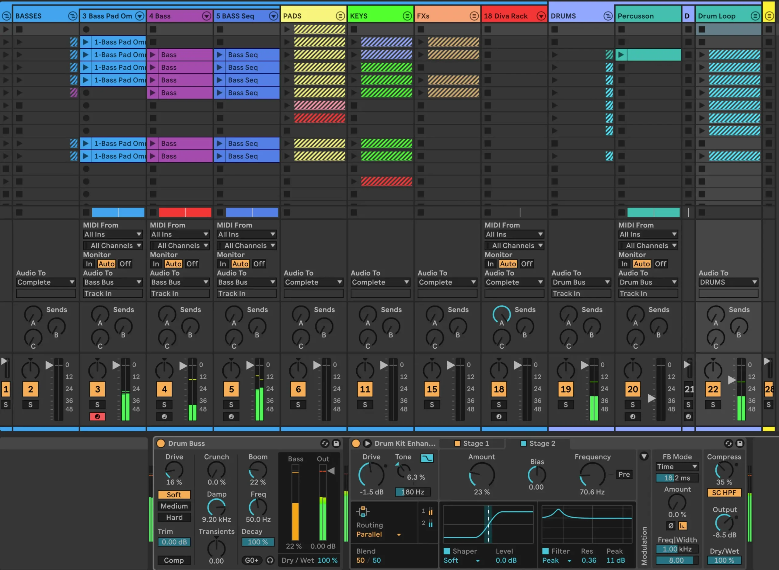Viewport: 779px width, 570px height.
Task: Select Medium drive type in Drum Buss
Action: 174,506
